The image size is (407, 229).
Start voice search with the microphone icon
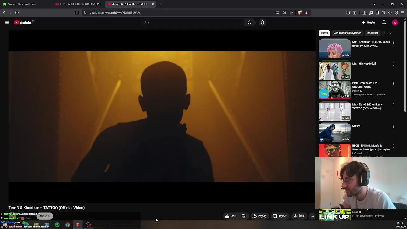pos(262,22)
